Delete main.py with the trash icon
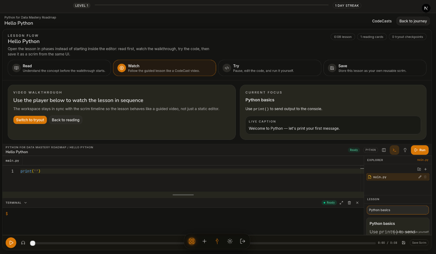 (425, 177)
